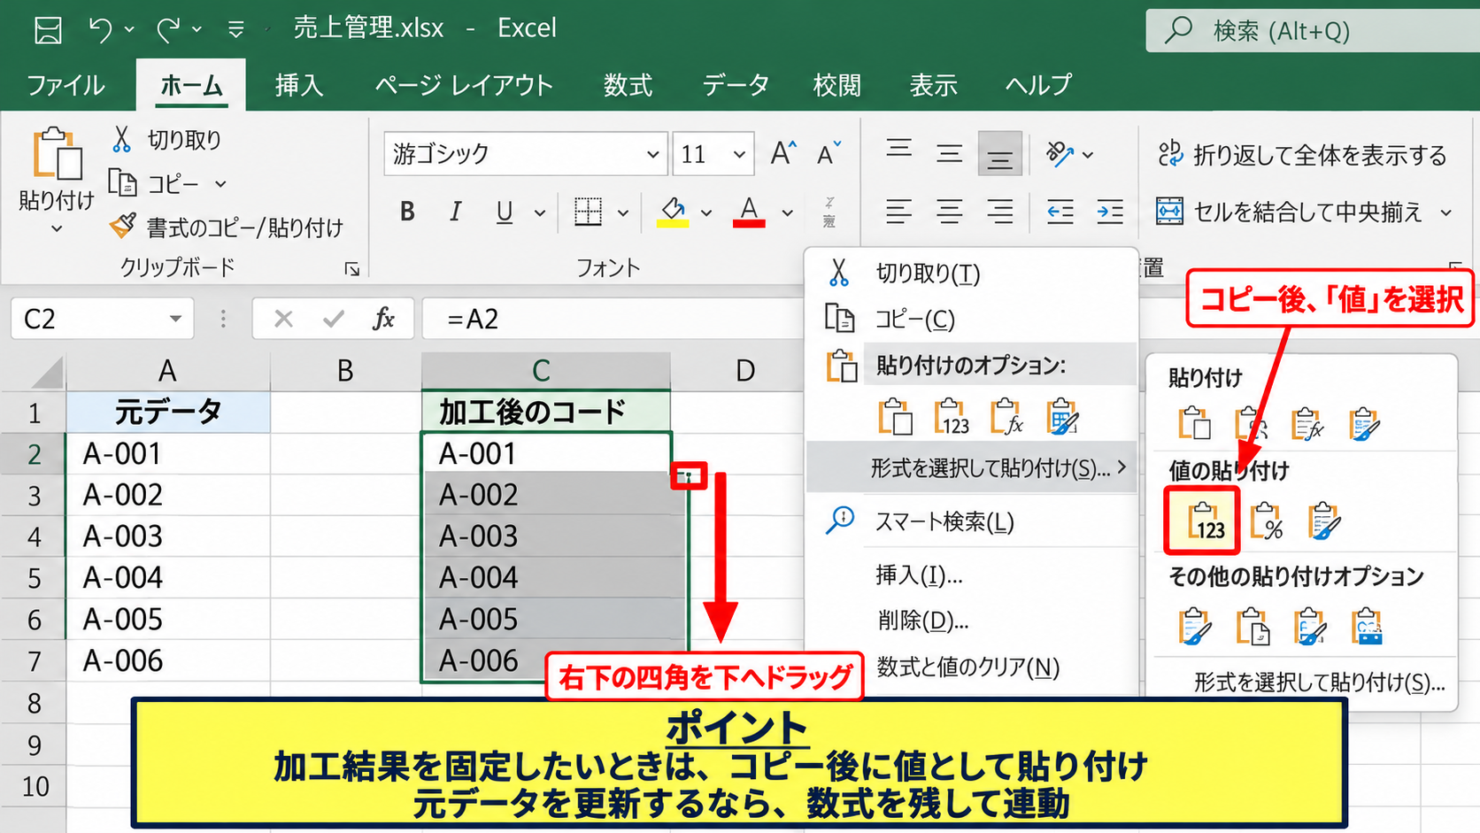The height and width of the screenshot is (833, 1480).
Task: Click the increase indent icon
Action: [1110, 212]
